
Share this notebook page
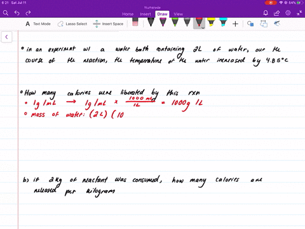click(276, 13)
